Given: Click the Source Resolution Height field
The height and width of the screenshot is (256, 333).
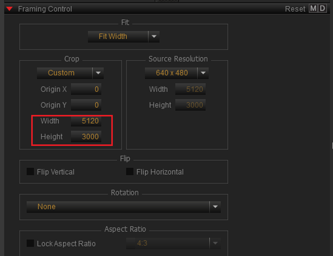Looking at the screenshot, I should click(x=190, y=105).
